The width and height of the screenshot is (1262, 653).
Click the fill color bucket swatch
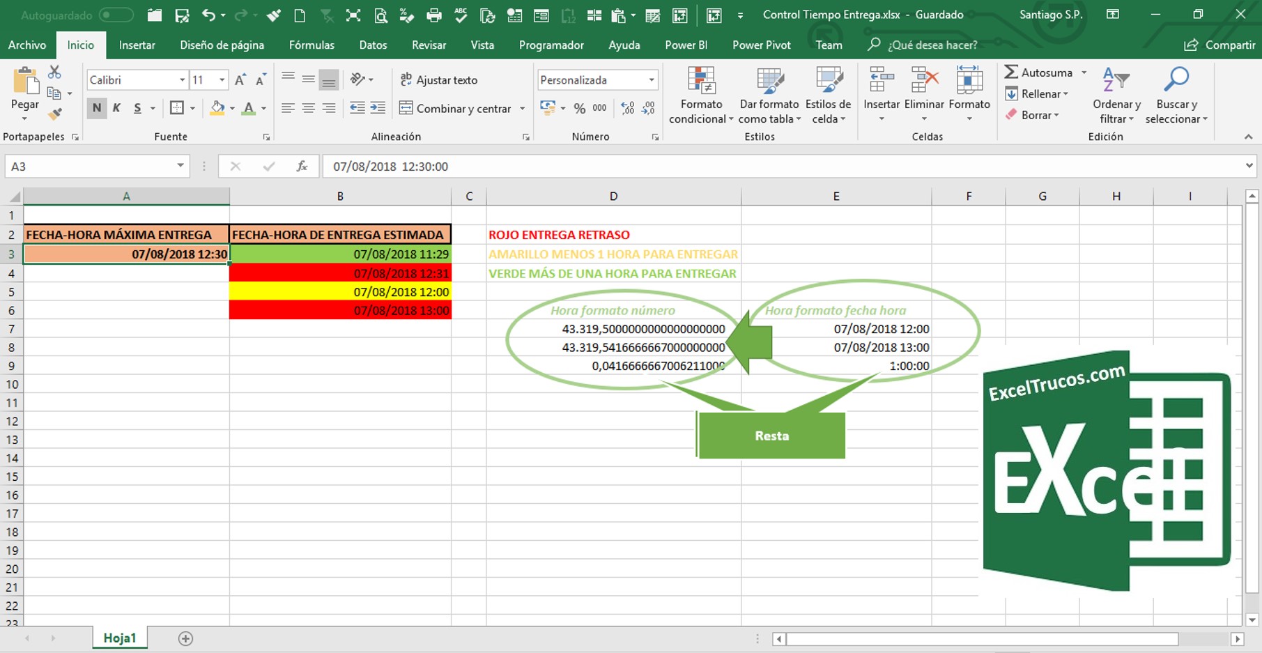(x=217, y=108)
